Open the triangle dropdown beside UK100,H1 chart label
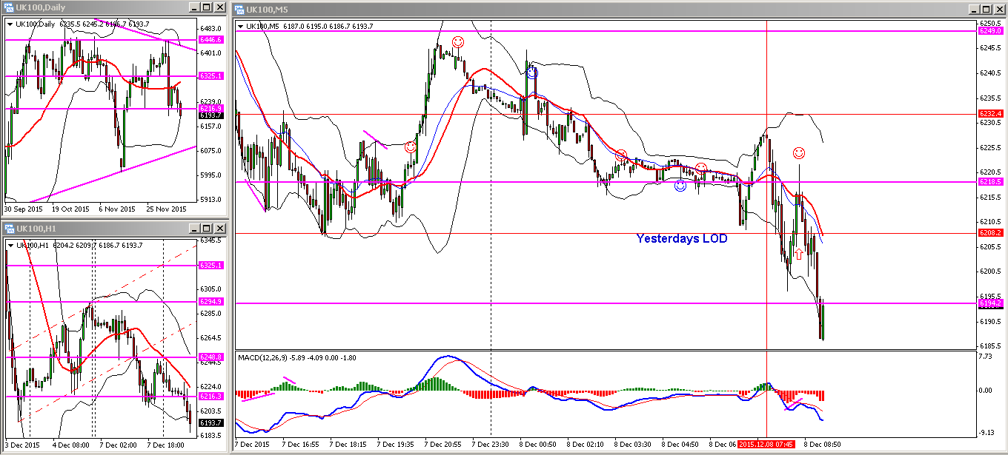 pyautogui.click(x=10, y=244)
